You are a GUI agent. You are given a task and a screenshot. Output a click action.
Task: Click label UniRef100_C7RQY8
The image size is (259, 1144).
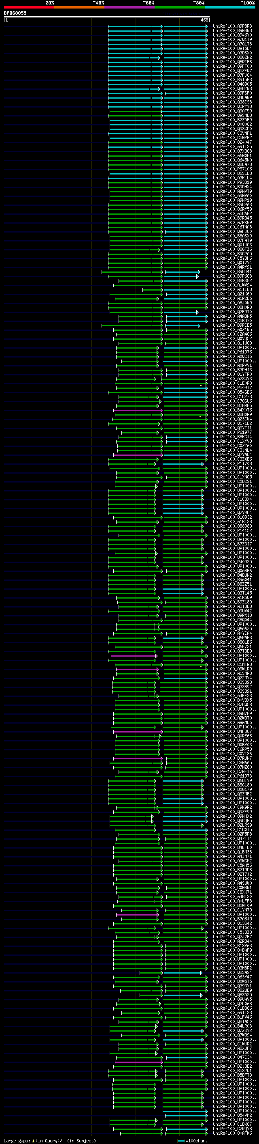pos(232,1129)
